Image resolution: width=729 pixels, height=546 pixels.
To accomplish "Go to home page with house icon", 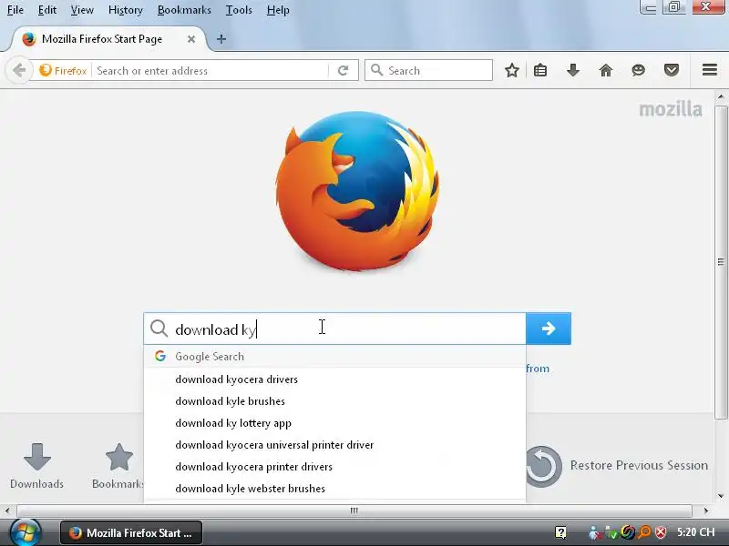I will 606,71.
